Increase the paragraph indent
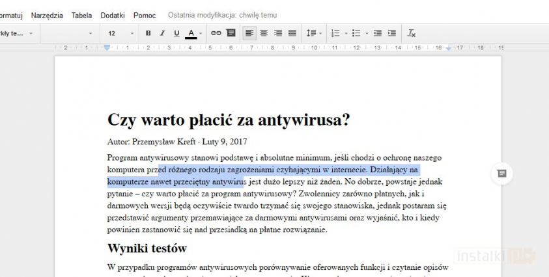The image size is (549, 277). click(x=391, y=33)
